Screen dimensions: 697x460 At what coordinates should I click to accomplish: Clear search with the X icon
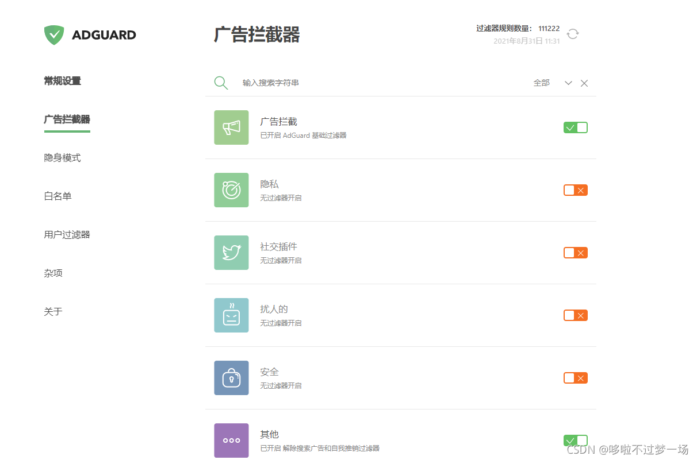[x=584, y=83]
